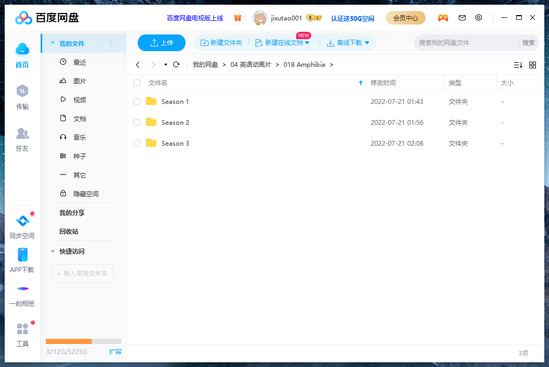Open the navigation history dropdown arrow
This screenshot has width=549, height=367.
(x=166, y=65)
